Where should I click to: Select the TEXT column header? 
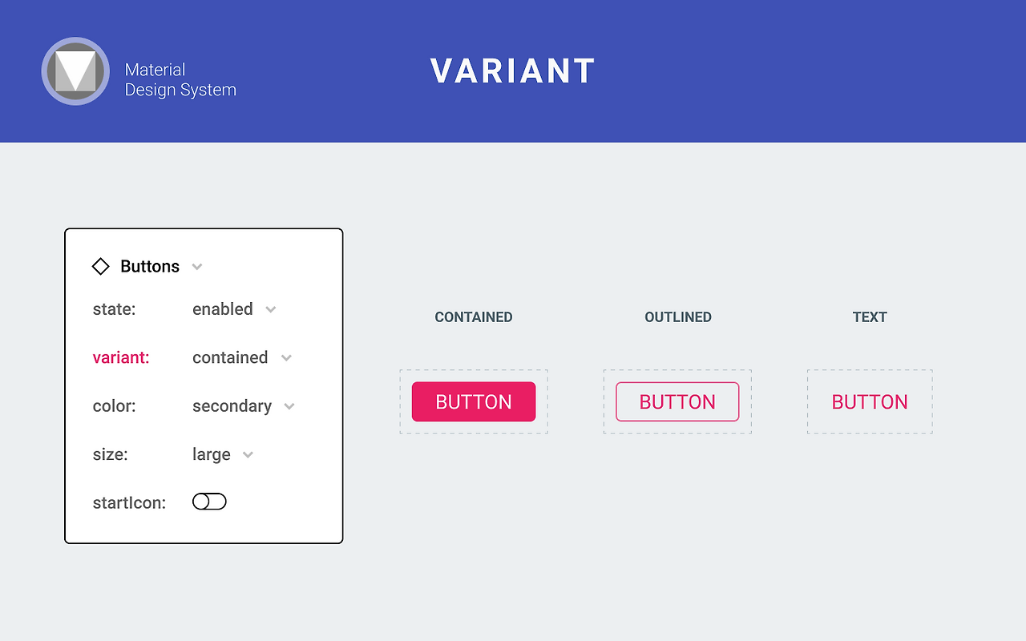870,317
